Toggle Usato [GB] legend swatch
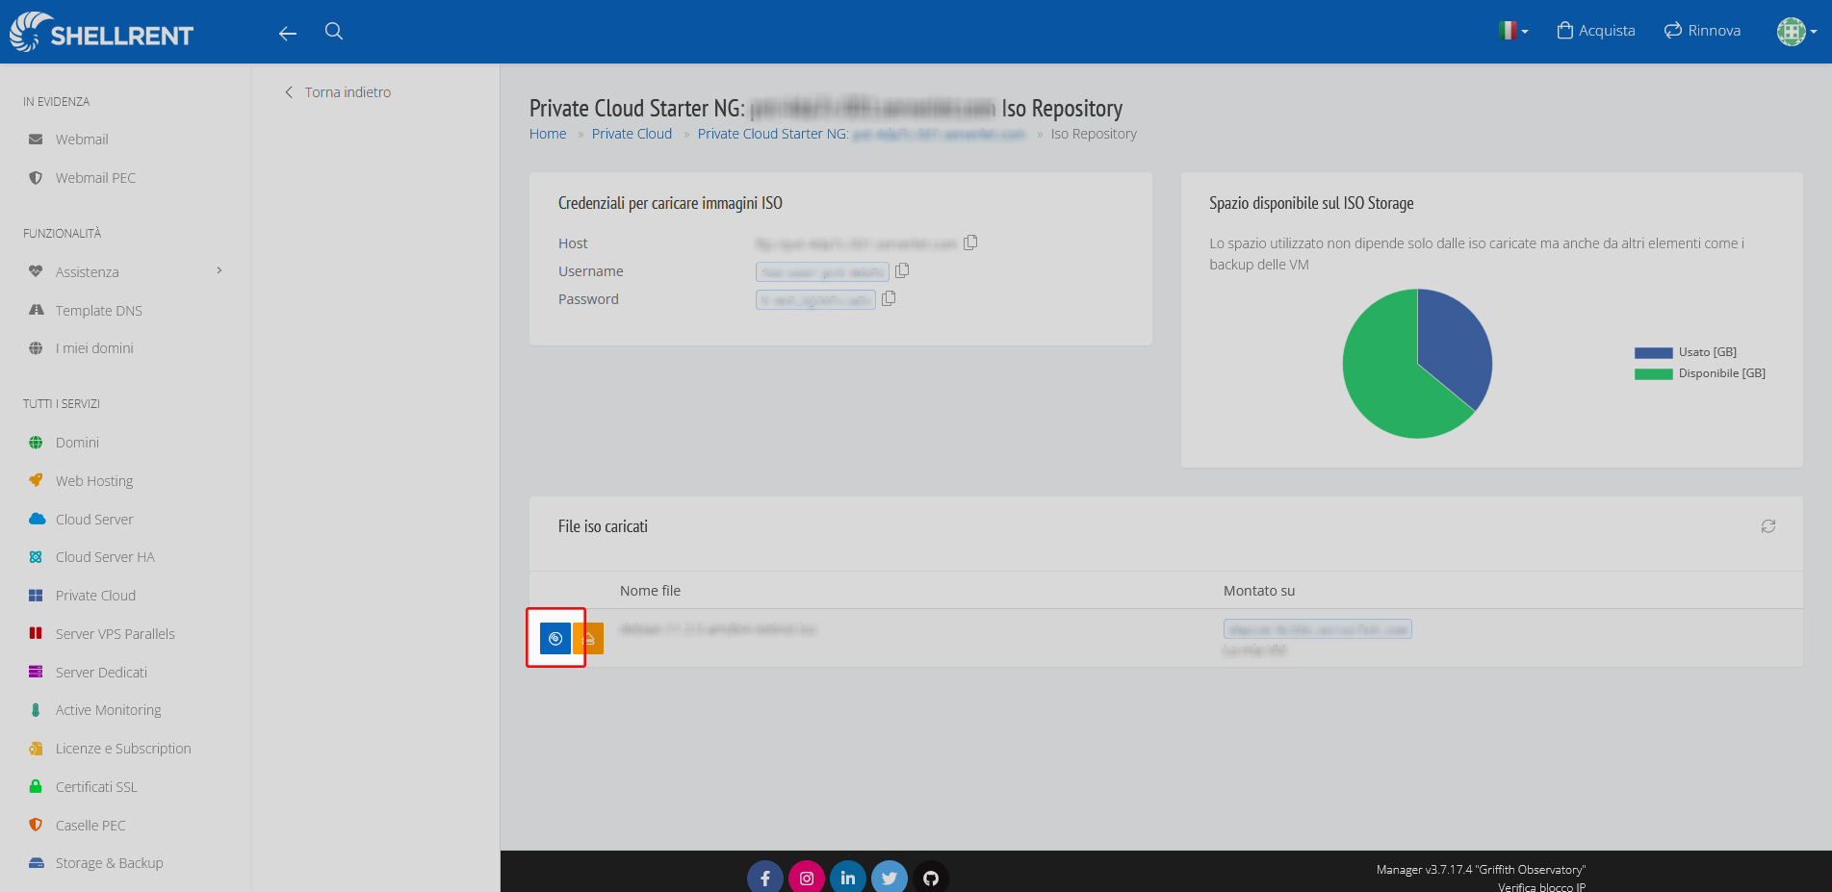Viewport: 1832px width, 892px height. (x=1653, y=352)
